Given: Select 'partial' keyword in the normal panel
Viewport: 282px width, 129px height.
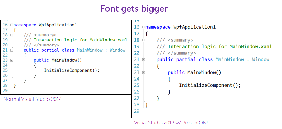Looking at the screenshot, I should (x=50, y=50).
